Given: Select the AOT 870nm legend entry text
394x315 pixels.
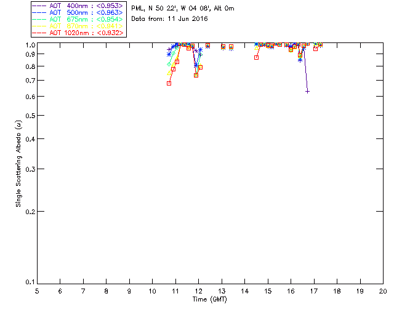Looking at the screenshot, I should coord(86,26).
